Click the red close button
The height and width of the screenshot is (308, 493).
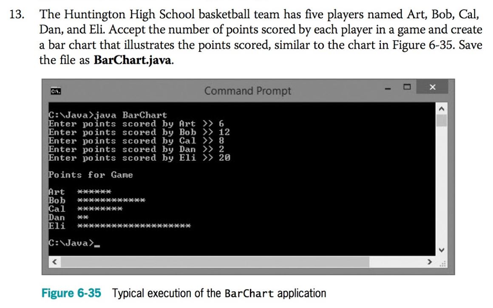coord(431,87)
